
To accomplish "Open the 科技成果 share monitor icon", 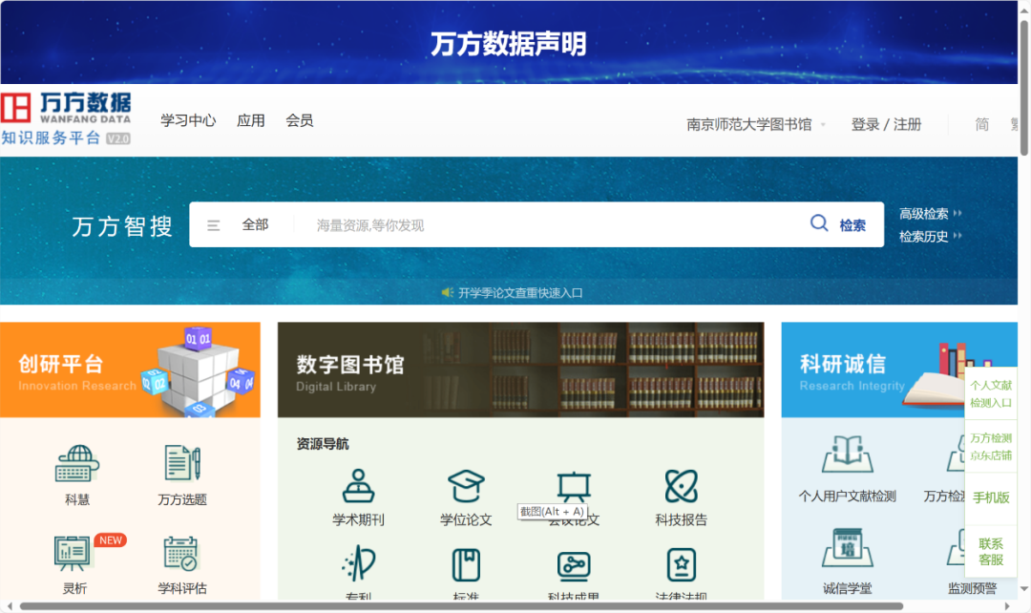I will [574, 565].
